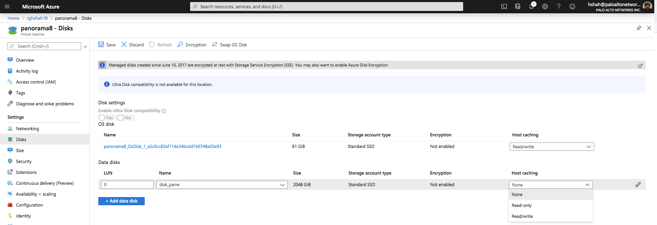Open the hamburger portal menu
657x225 pixels.
(7, 6)
